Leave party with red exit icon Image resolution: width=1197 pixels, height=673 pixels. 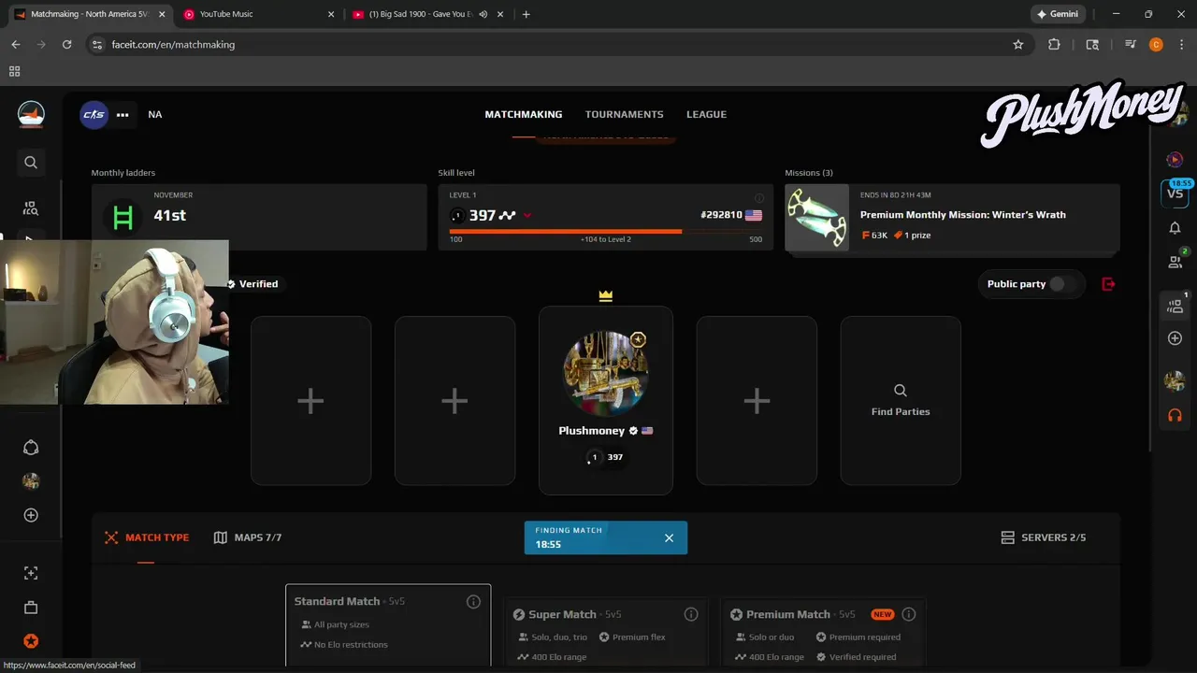click(1108, 284)
